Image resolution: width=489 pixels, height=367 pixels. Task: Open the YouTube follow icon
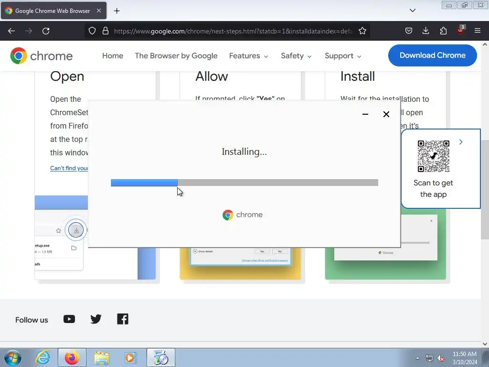click(69, 319)
